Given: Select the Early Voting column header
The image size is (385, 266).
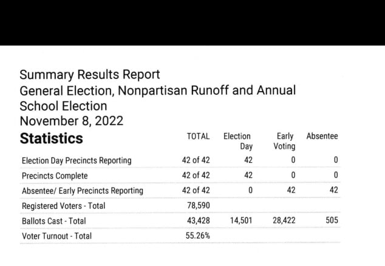Looking at the screenshot, I should point(284,141).
